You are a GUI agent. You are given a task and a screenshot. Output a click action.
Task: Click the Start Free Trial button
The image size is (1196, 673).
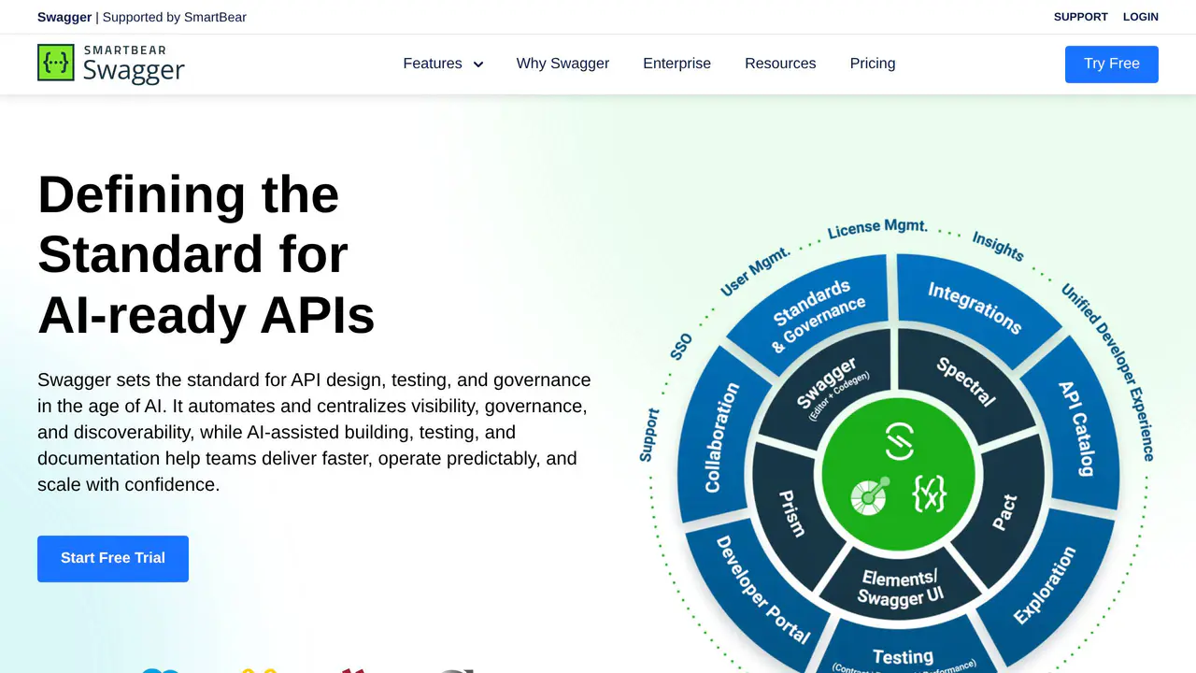(113, 559)
